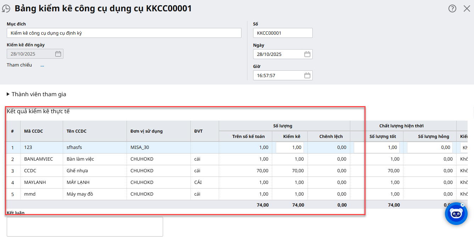Click the icon in Giờ field
The height and width of the screenshot is (237, 474).
(307, 75)
